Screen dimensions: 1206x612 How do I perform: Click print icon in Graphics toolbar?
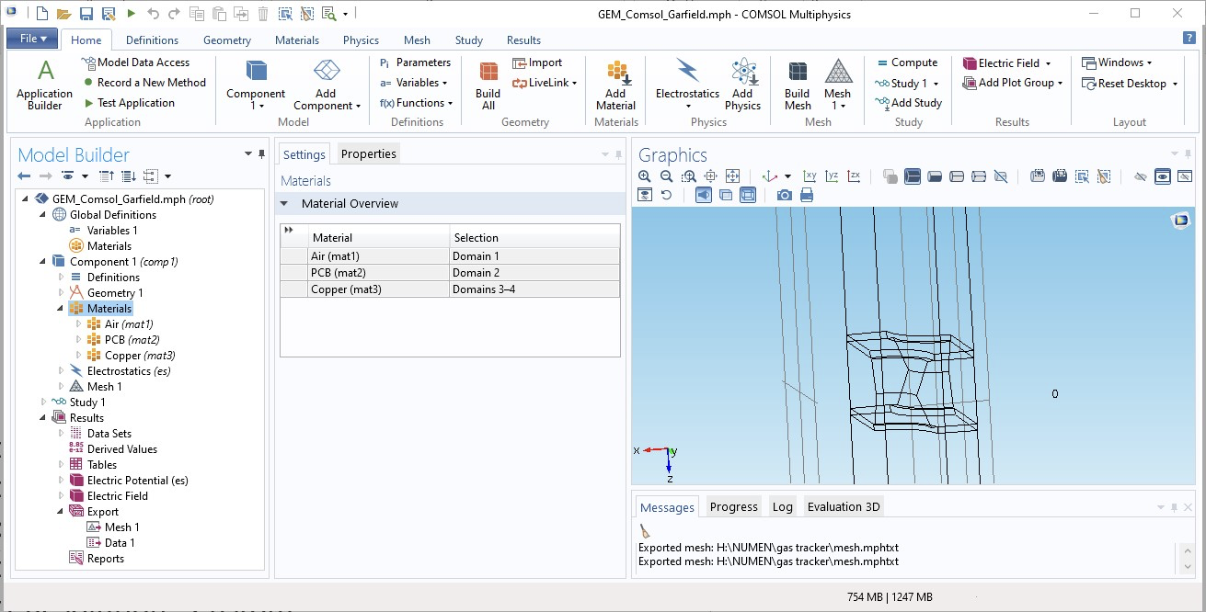(x=807, y=195)
